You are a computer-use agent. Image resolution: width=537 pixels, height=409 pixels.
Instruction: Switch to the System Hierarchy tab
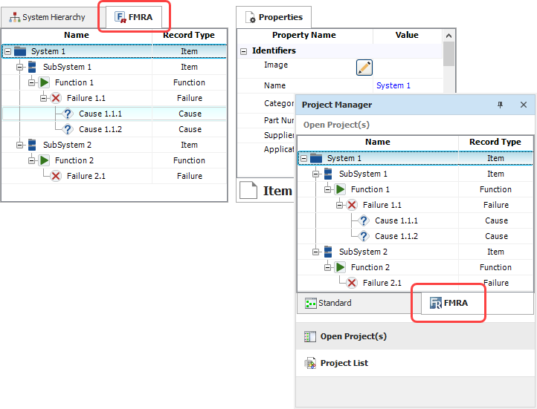[x=48, y=17]
